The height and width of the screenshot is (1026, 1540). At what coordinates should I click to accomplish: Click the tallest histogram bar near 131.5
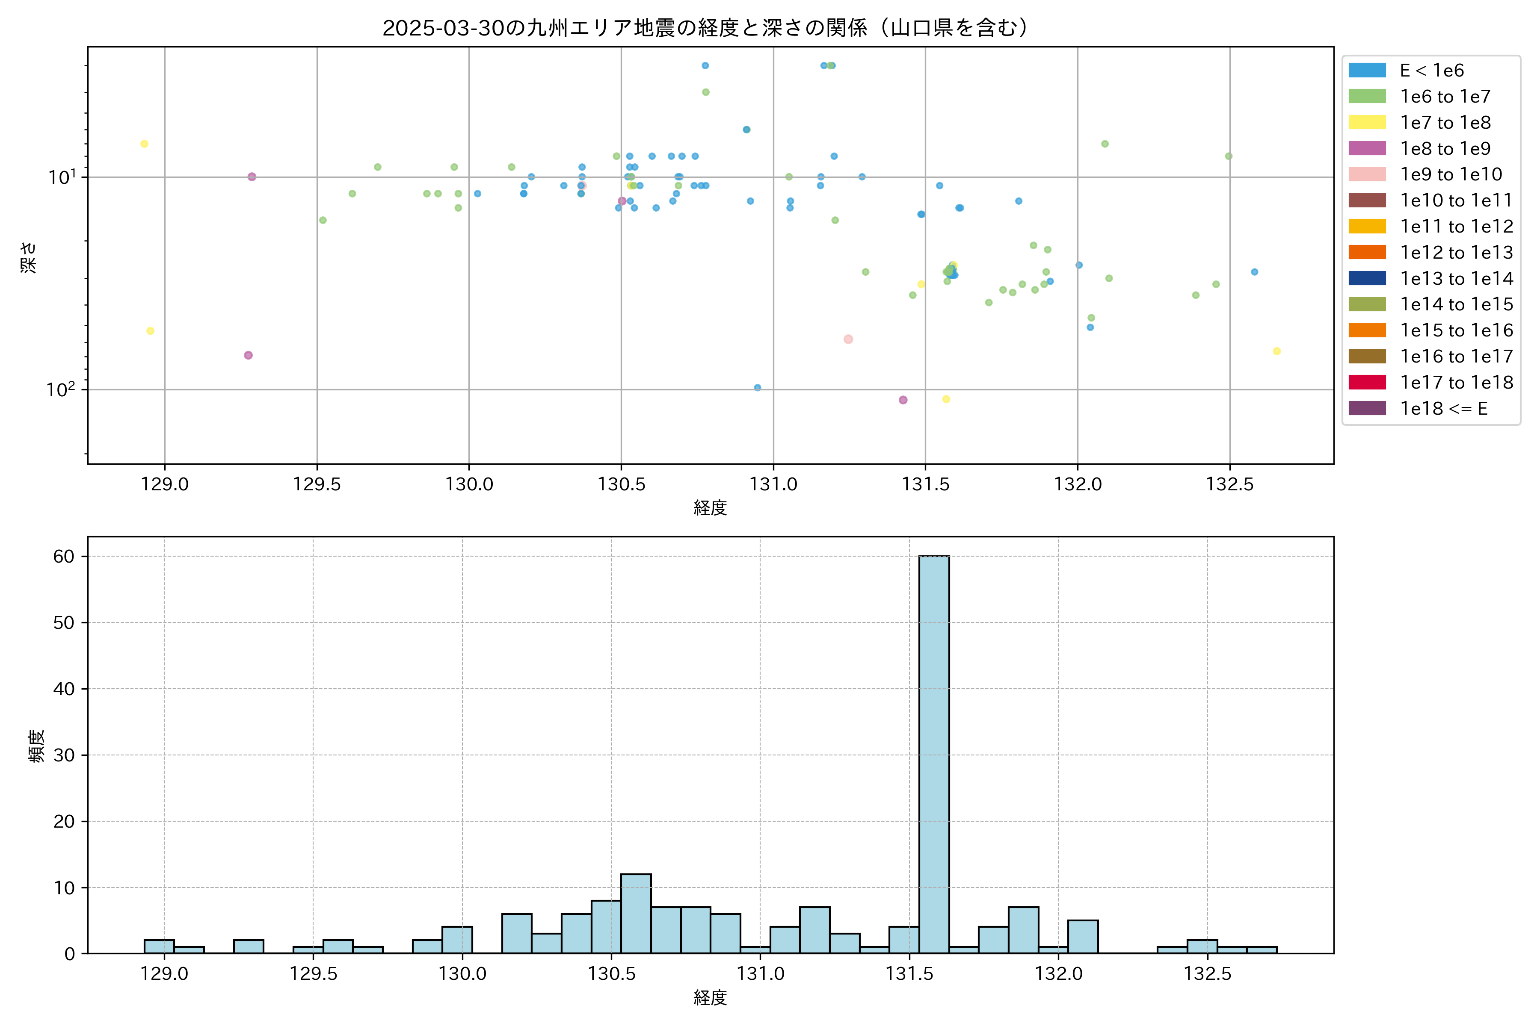tap(934, 752)
